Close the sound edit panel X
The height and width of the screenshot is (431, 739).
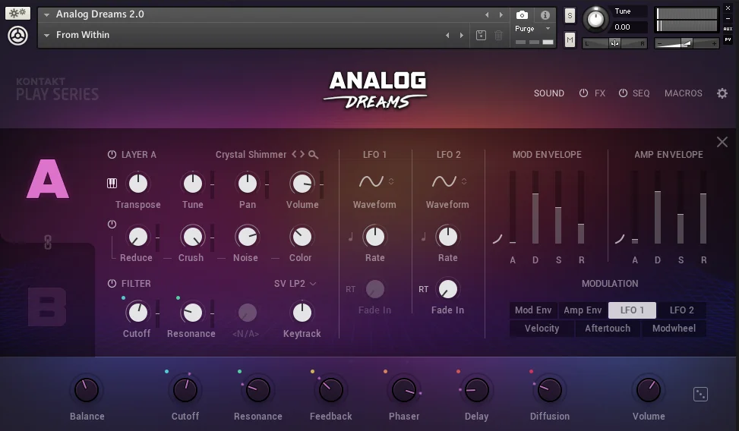click(722, 142)
